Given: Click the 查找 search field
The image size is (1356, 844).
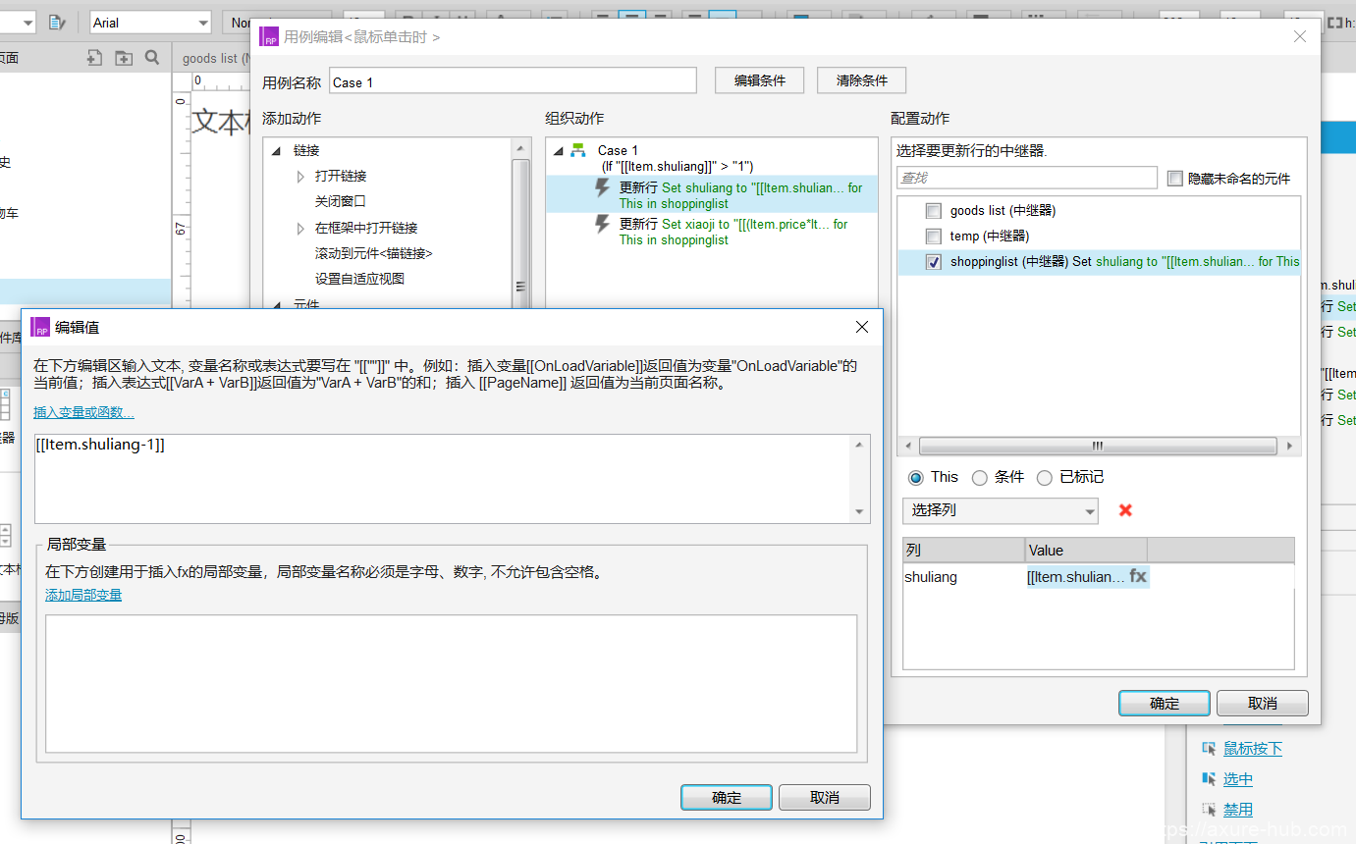Looking at the screenshot, I should coord(1027,178).
